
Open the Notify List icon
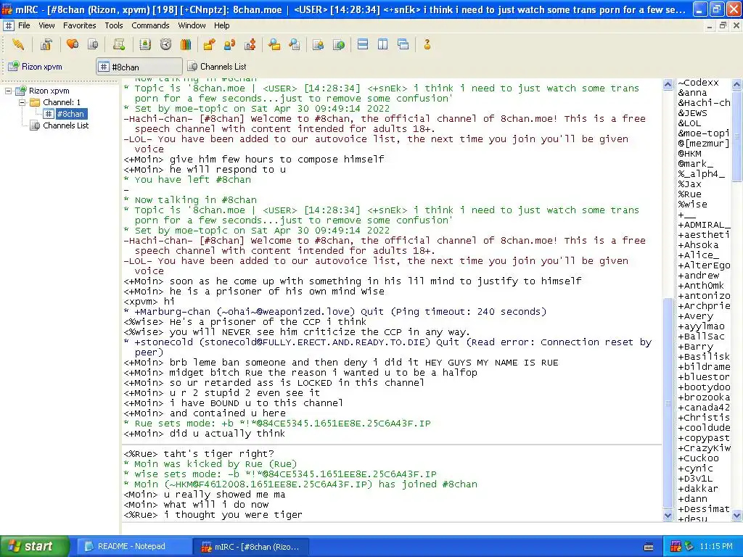tap(318, 44)
